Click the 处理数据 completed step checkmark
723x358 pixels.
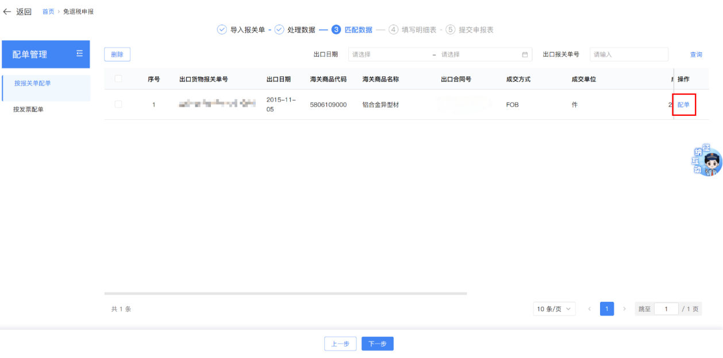279,30
